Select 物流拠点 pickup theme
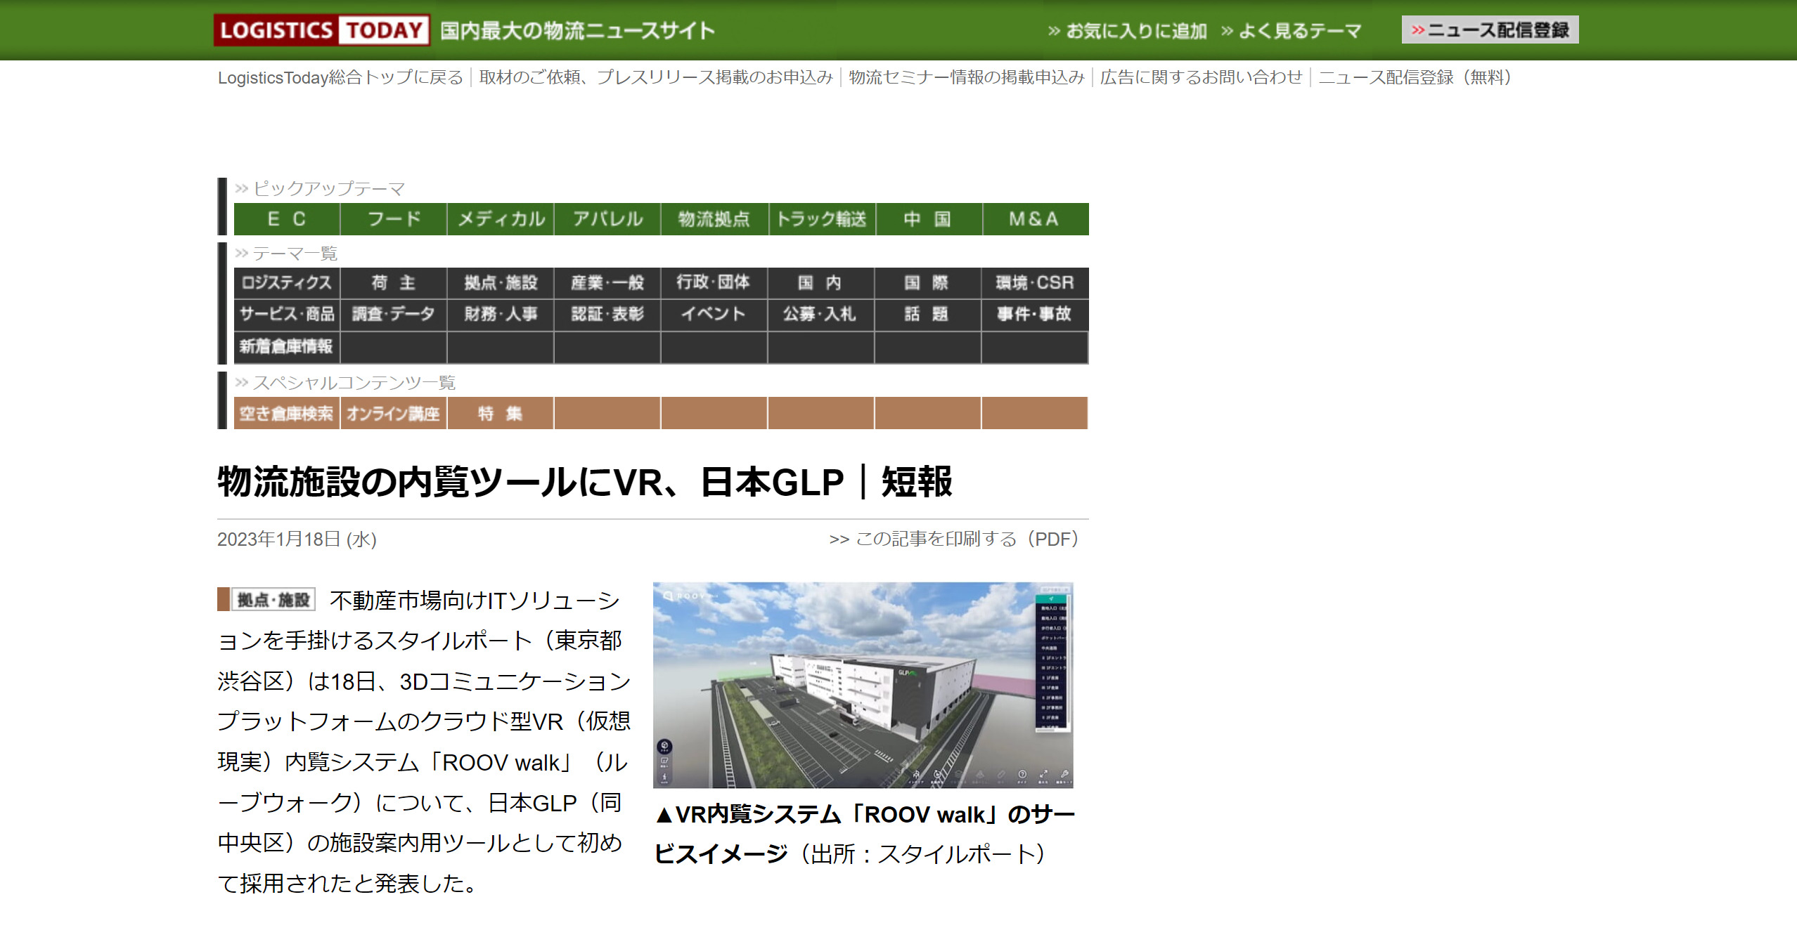This screenshot has width=1797, height=930. pyautogui.click(x=714, y=219)
